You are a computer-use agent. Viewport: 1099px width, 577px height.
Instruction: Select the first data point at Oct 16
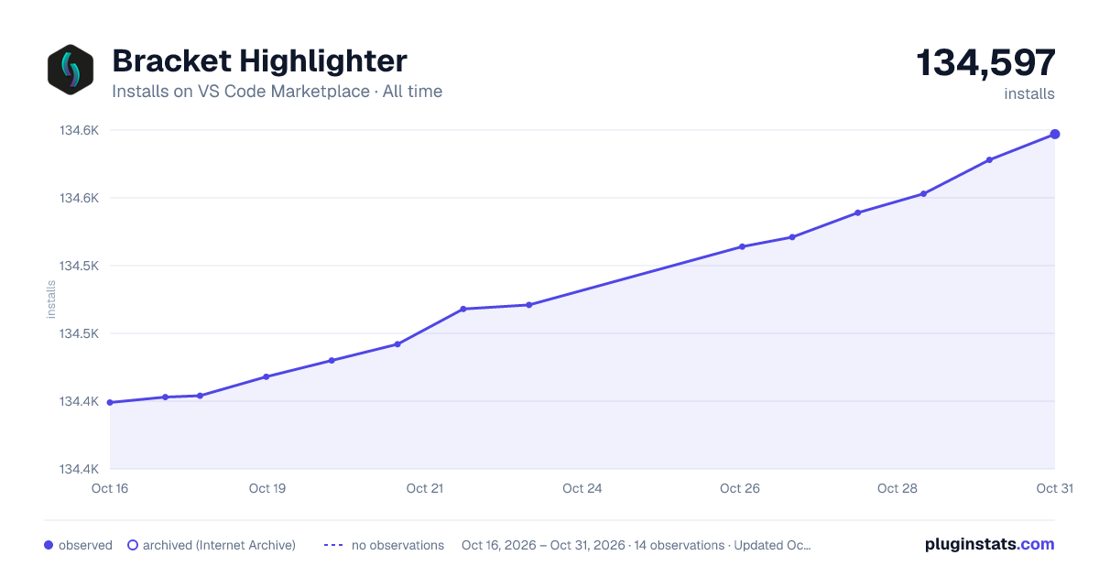[110, 402]
